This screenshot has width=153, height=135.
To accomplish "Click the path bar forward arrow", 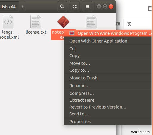I will (23, 7).
